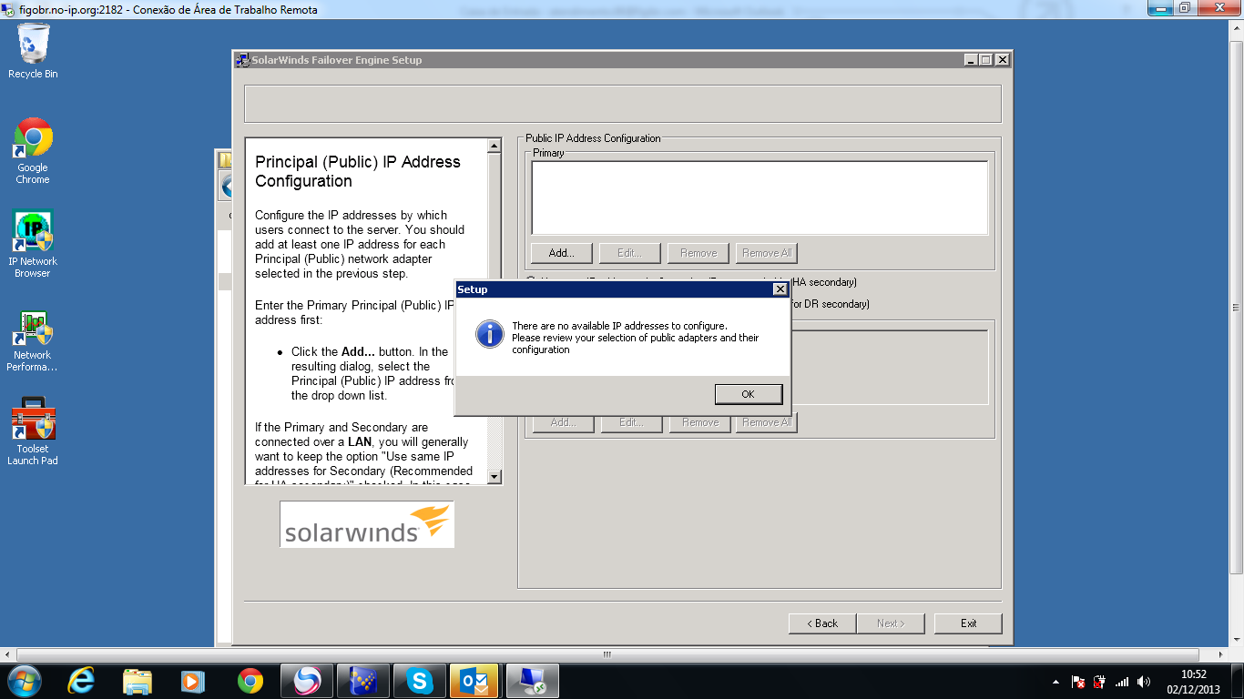This screenshot has width=1244, height=699.
Task: Click the Secondary section's Add... button
Action: [x=564, y=422]
